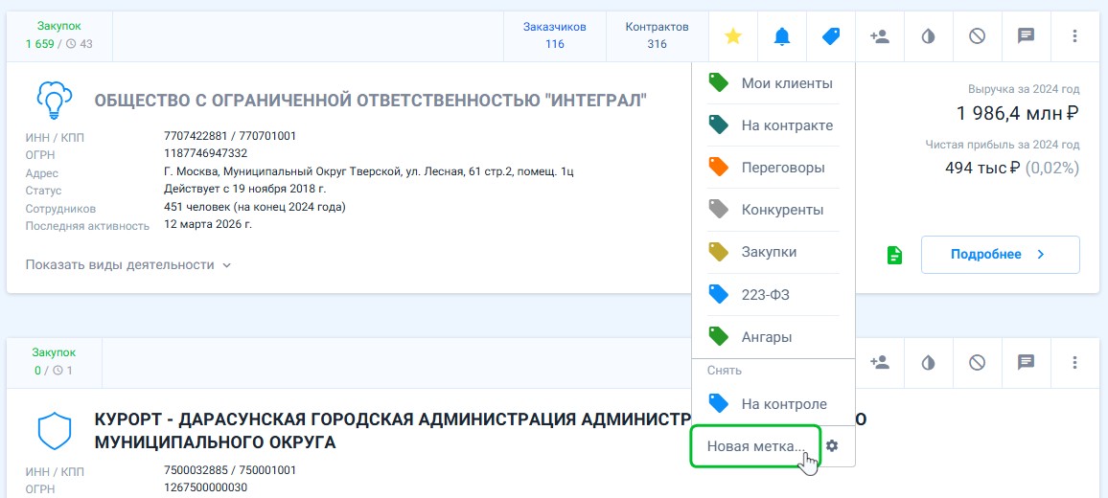
Task: Click the block/ban icon in ИНТЕГРАЛ toolbar
Action: [978, 36]
